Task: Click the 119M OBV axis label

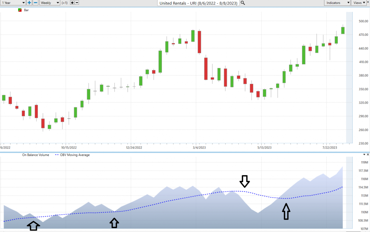Action: tap(364, 162)
